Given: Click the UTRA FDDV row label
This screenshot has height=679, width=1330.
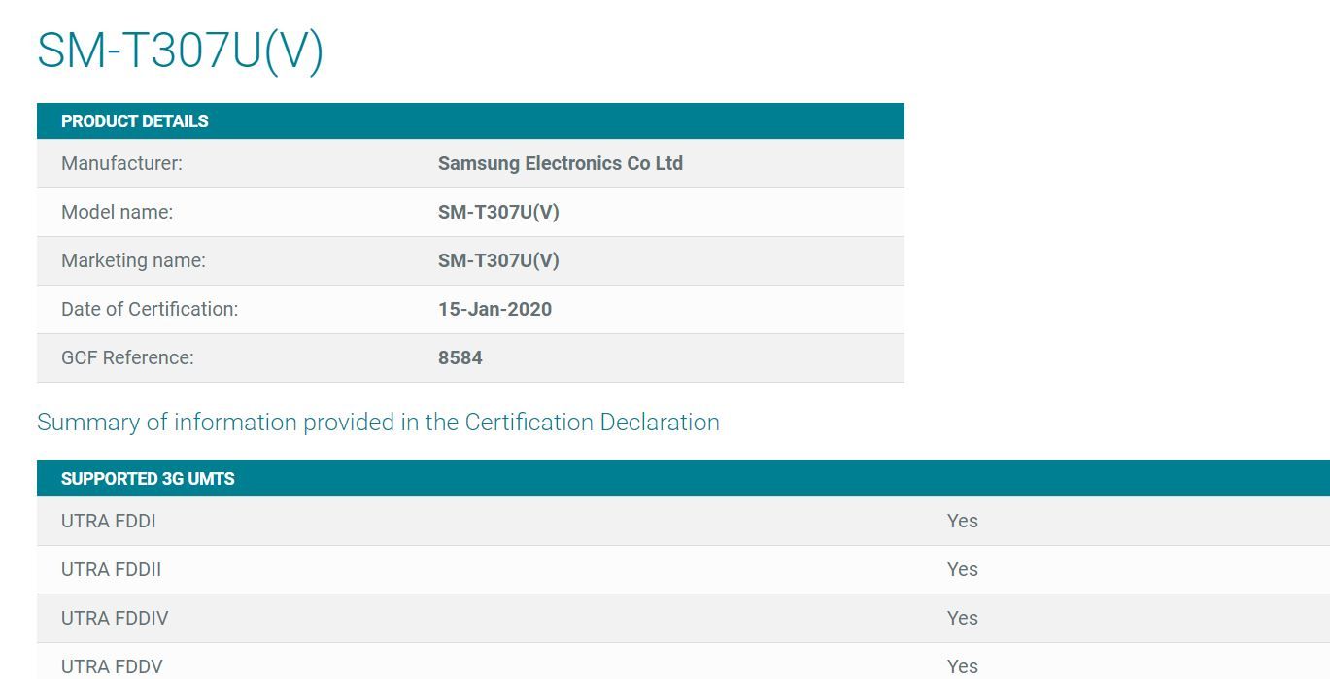Looking at the screenshot, I should click(112, 666).
